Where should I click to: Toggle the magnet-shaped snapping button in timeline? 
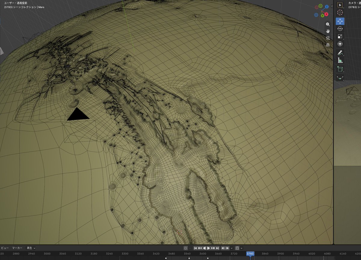point(237,248)
